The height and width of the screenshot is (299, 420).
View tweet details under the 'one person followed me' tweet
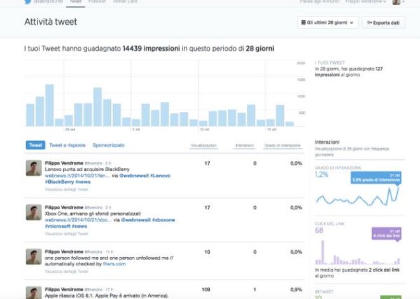coord(66,271)
